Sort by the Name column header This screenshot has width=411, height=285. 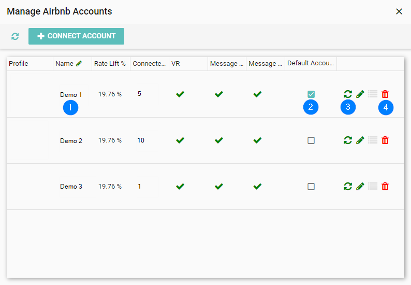coord(65,64)
